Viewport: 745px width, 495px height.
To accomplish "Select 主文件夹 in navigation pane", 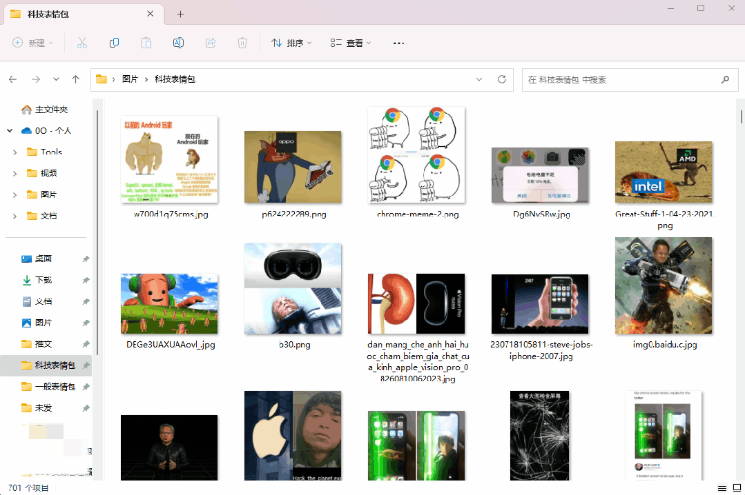I will click(45, 110).
